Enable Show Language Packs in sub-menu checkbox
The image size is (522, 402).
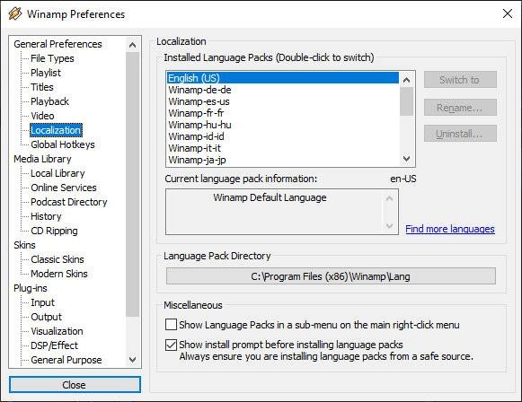click(171, 325)
